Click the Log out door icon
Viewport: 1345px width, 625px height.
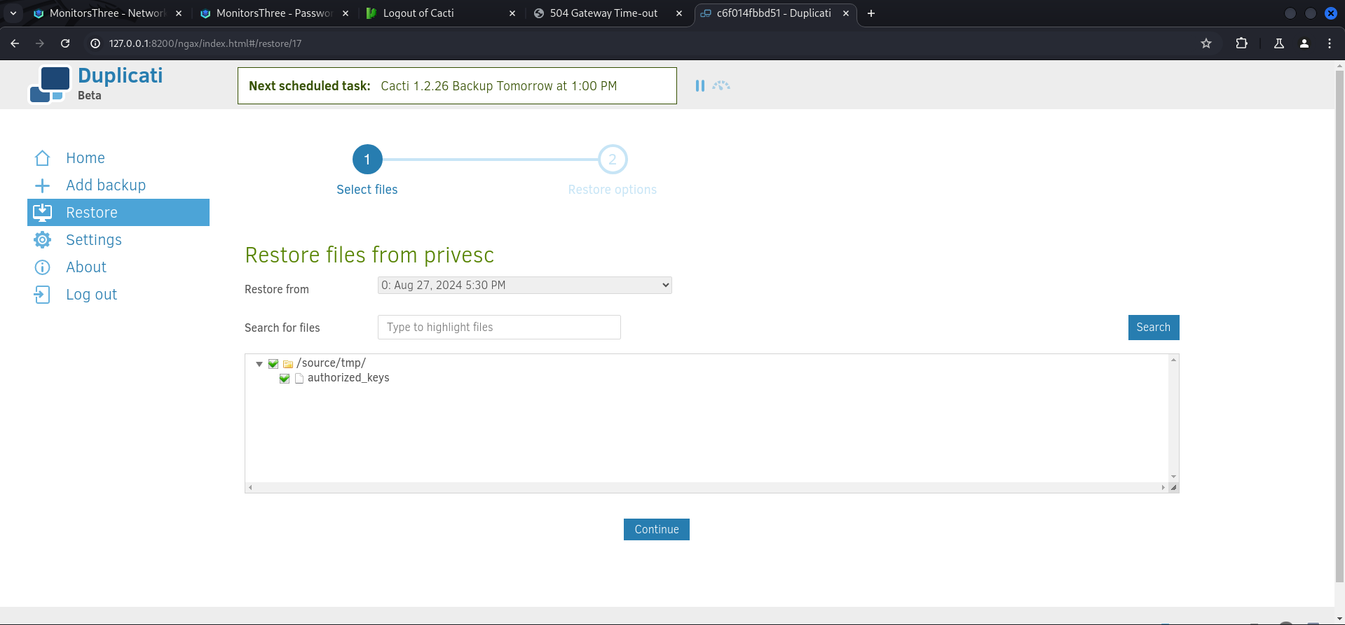(42, 295)
